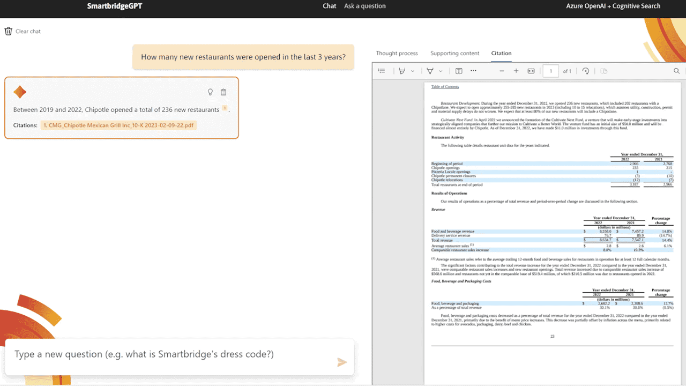Click the 'Restaurant Activity' heading in PDF
This screenshot has width=686, height=386.
(x=448, y=137)
